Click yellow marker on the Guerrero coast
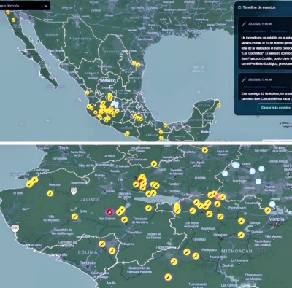The height and width of the screenshot is (288, 292). pyautogui.click(x=127, y=133)
